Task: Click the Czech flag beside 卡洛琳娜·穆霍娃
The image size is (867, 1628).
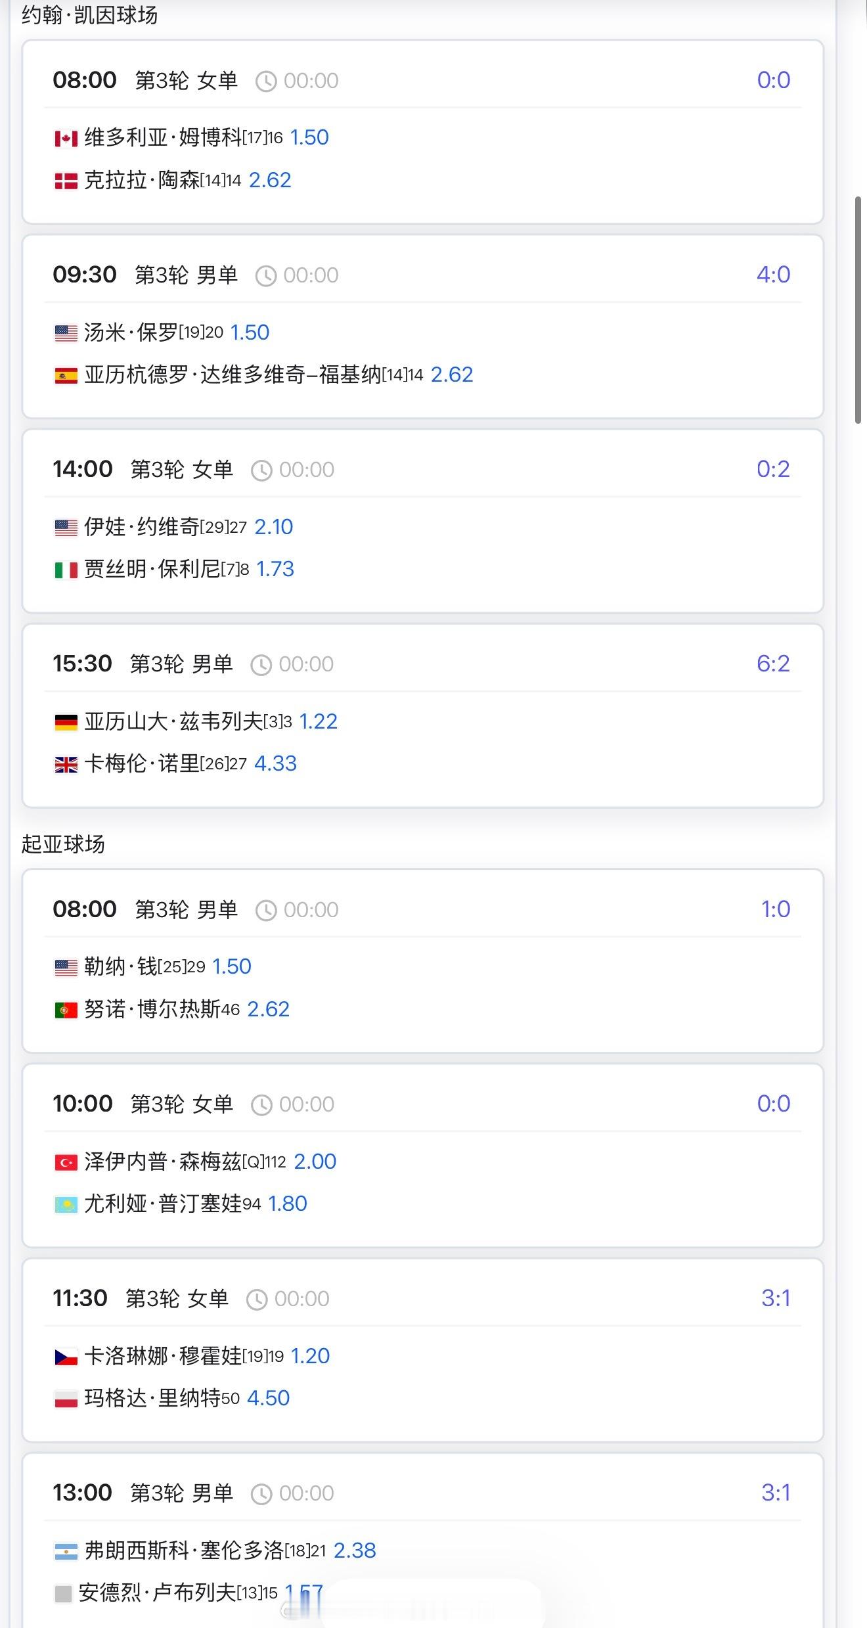Action: pos(66,1357)
